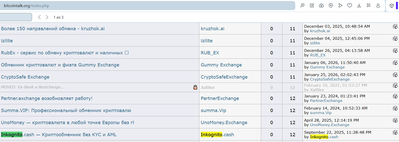Open the easy setup sliders icon
The width and height of the screenshot is (399, 142).
click(x=369, y=5)
